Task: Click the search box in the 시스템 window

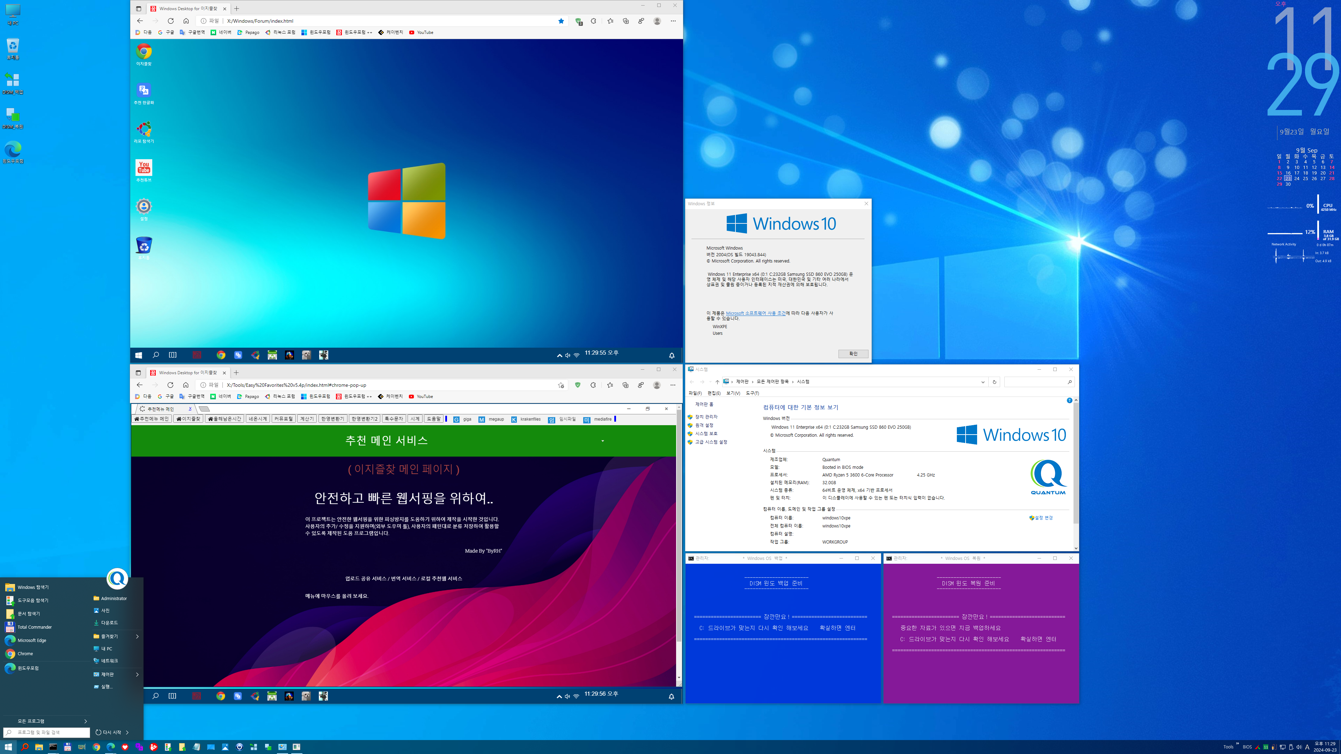Action: [1039, 382]
